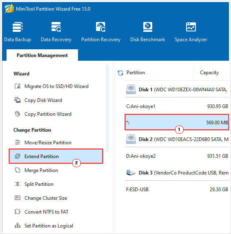Click the Change Cluster Size icon

pyautogui.click(x=18, y=198)
